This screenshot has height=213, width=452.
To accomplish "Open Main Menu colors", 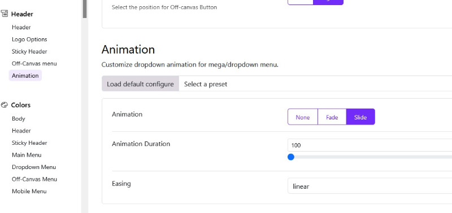I will pos(27,155).
